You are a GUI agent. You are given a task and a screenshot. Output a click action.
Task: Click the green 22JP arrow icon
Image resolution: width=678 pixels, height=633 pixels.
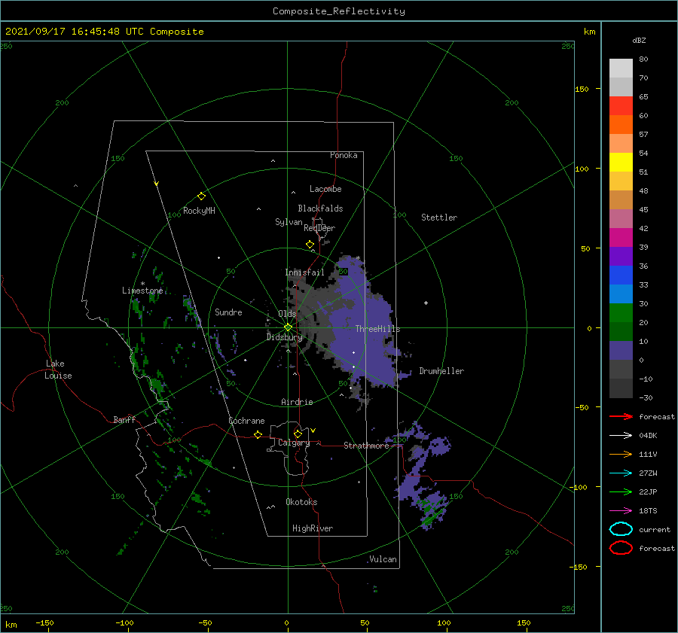pos(621,491)
